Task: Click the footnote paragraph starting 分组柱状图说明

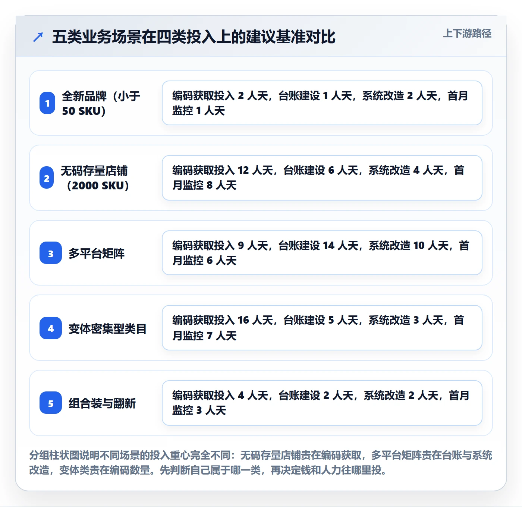Action: tap(261, 463)
